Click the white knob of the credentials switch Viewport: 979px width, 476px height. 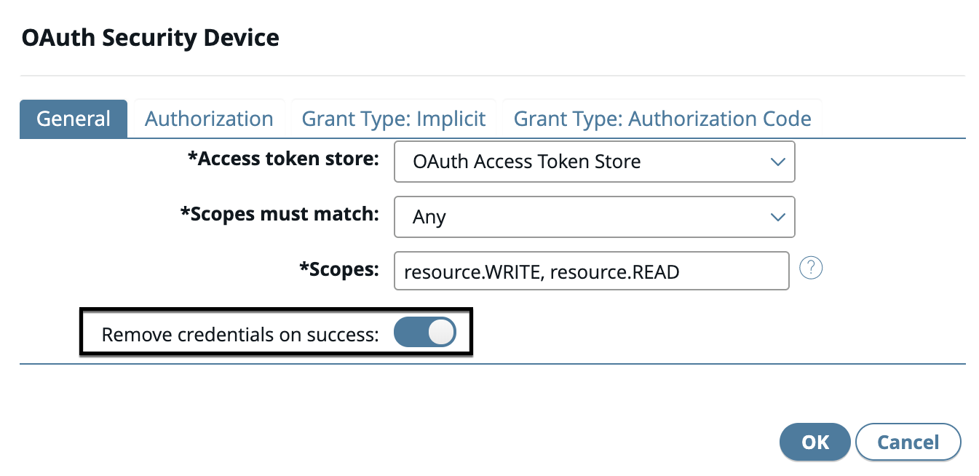tap(440, 333)
